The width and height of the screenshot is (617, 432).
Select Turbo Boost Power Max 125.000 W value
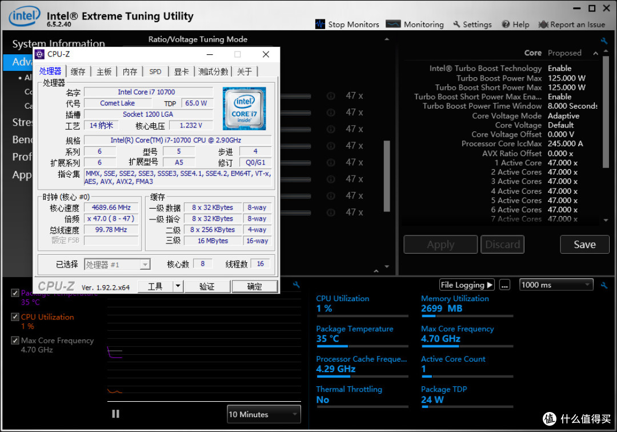tap(567, 78)
